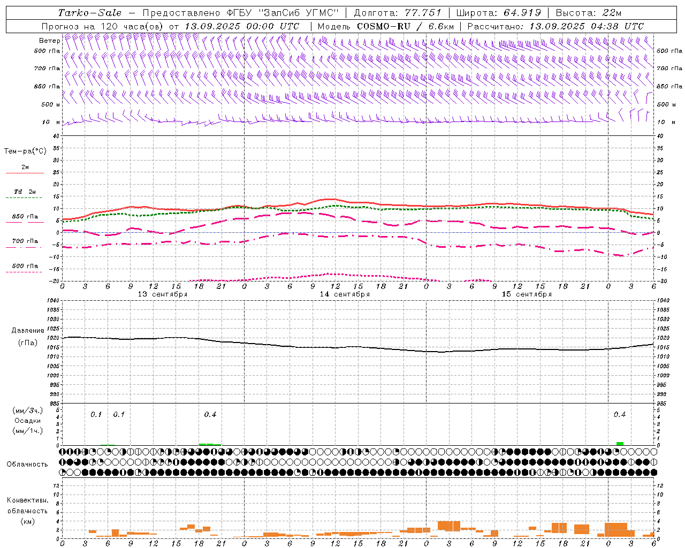Screen dimensions: 685x548
Task: Click the '15 сентября' date label
Action: 527,294
